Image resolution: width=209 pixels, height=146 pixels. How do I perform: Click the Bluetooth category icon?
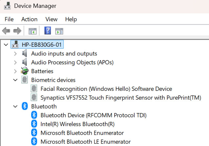point(25,106)
